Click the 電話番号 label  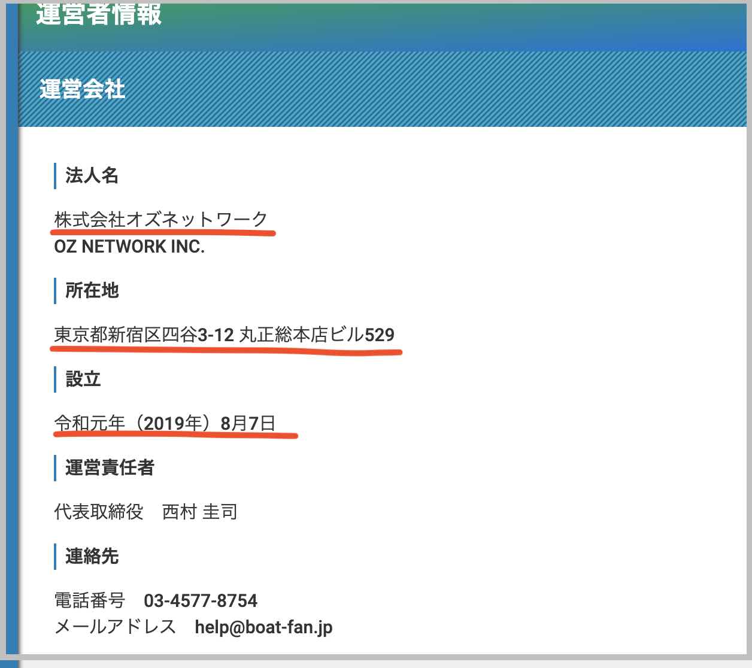click(x=90, y=600)
